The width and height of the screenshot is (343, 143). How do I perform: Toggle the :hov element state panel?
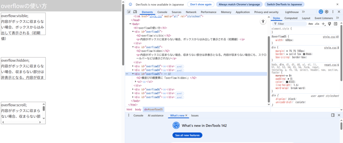pos(311,24)
